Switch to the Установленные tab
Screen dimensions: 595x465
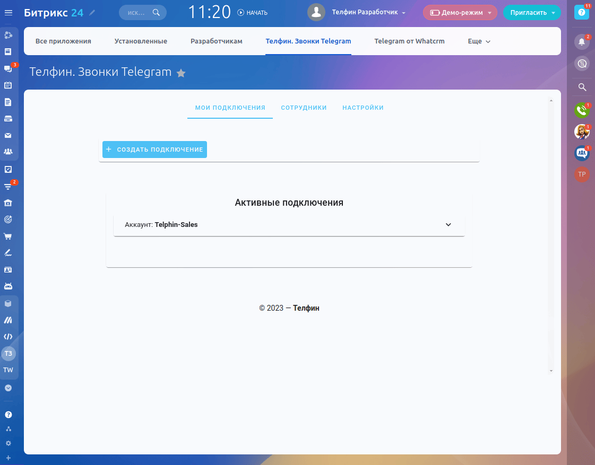141,41
